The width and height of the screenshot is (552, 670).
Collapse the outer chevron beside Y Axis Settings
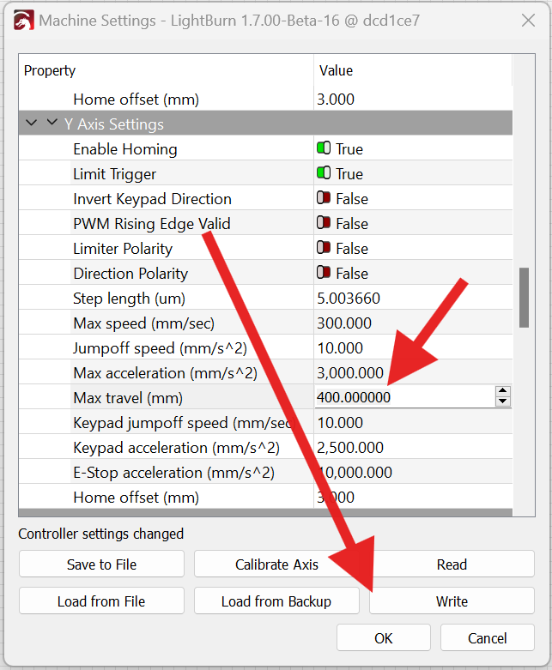coord(31,123)
